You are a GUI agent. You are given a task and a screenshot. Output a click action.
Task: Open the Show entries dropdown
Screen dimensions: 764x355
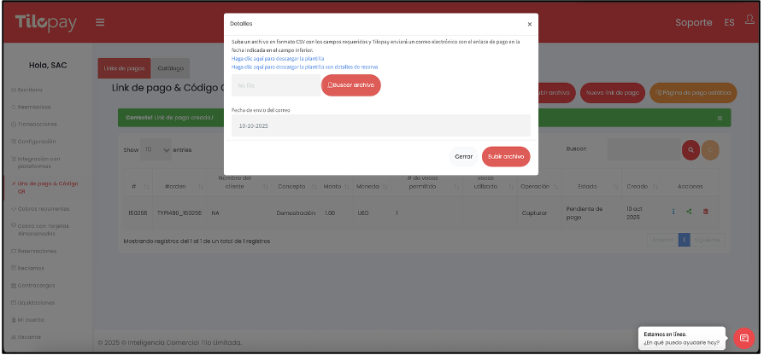[x=156, y=149]
